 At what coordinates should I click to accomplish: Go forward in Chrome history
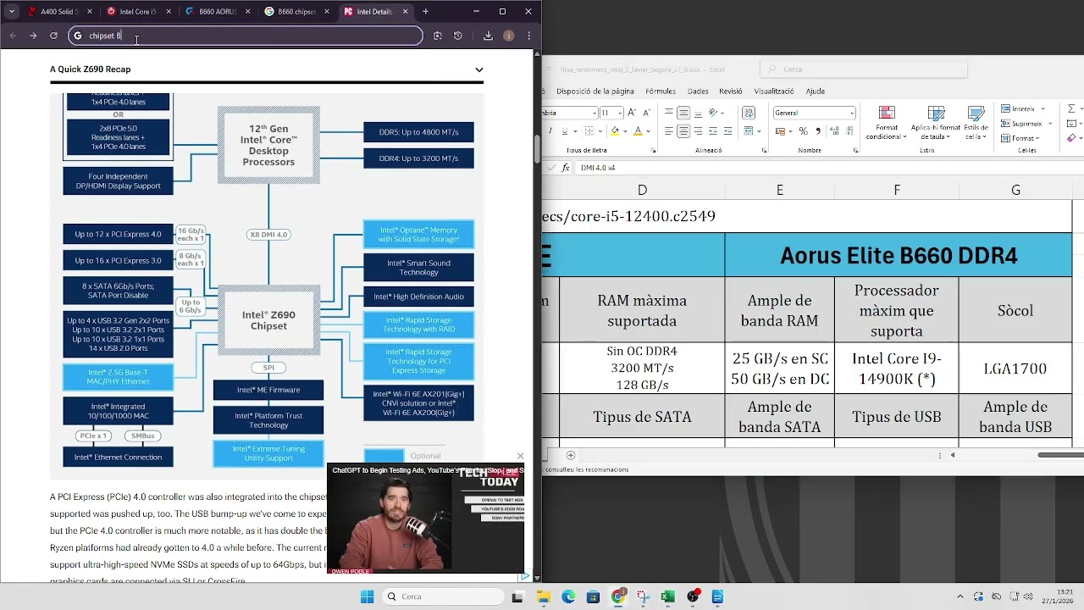pyautogui.click(x=33, y=36)
